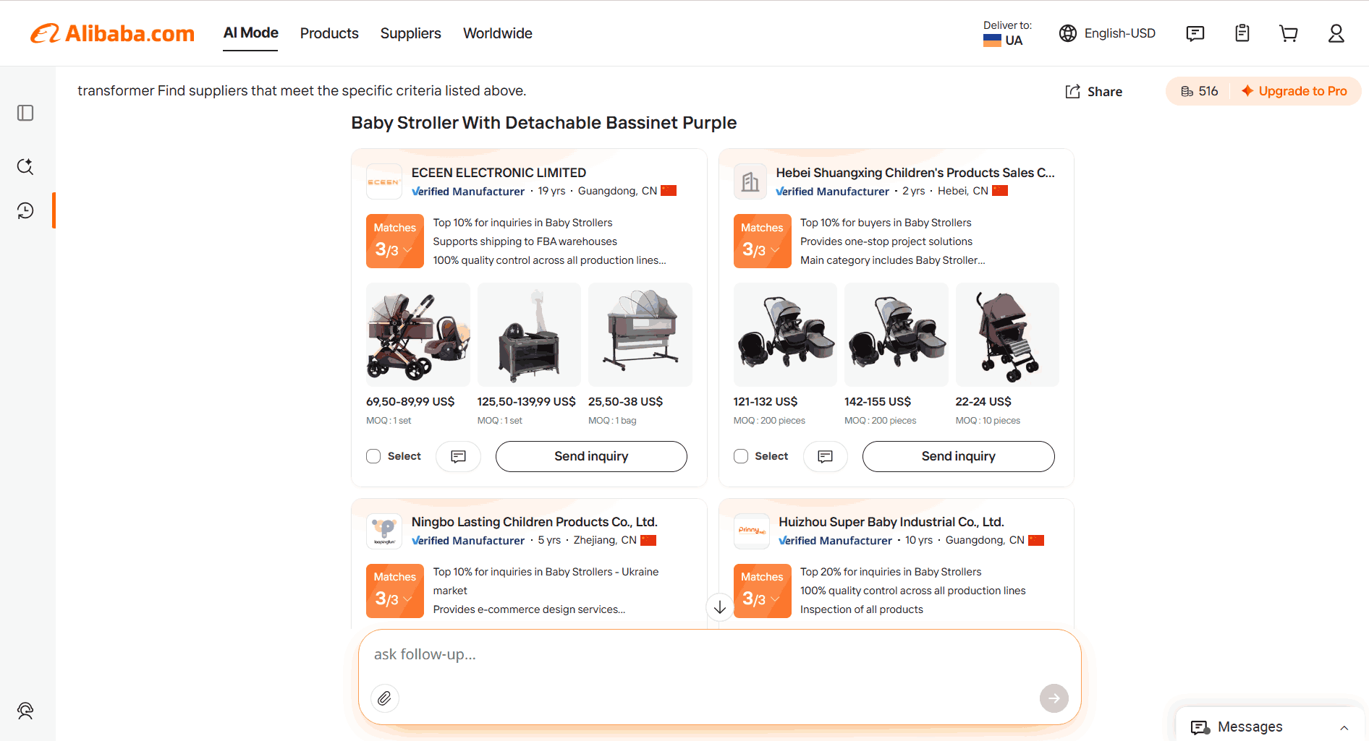Click Upgrade to Pro
Screen dimensions: 1369x741
[1294, 91]
